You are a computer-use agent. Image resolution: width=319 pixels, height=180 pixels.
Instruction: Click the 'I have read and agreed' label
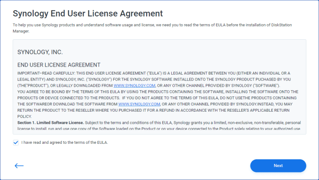(65, 142)
